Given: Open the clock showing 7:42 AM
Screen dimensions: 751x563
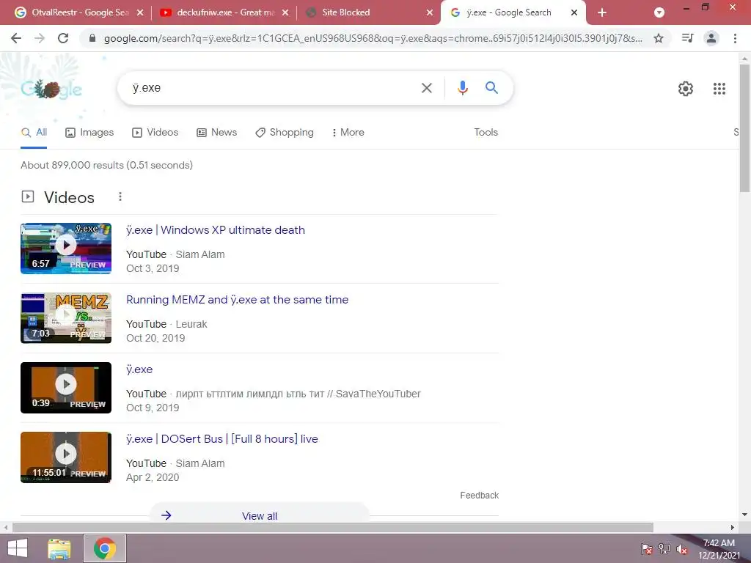Looking at the screenshot, I should point(719,549).
